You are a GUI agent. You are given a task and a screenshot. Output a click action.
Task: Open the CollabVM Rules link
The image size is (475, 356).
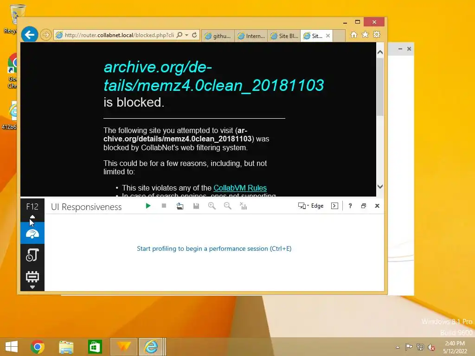(x=240, y=188)
